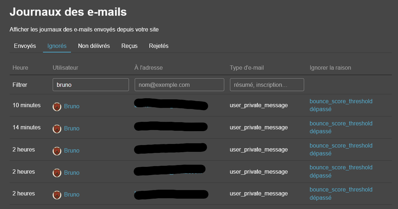Viewport: 398px width, 209px height.
Task: Select the Ignorés tab
Action: [x=57, y=46]
